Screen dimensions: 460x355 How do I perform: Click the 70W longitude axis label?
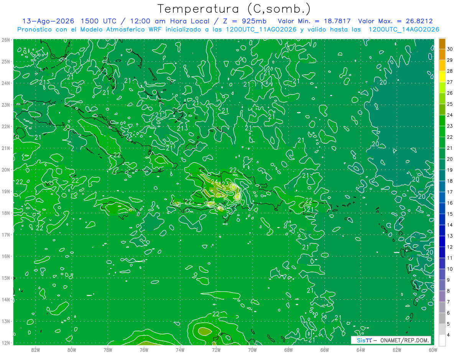click(x=252, y=350)
